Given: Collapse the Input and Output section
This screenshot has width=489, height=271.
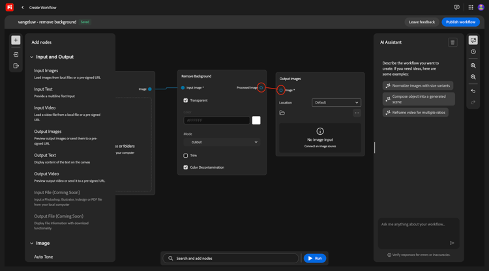Looking at the screenshot, I should (x=31, y=57).
